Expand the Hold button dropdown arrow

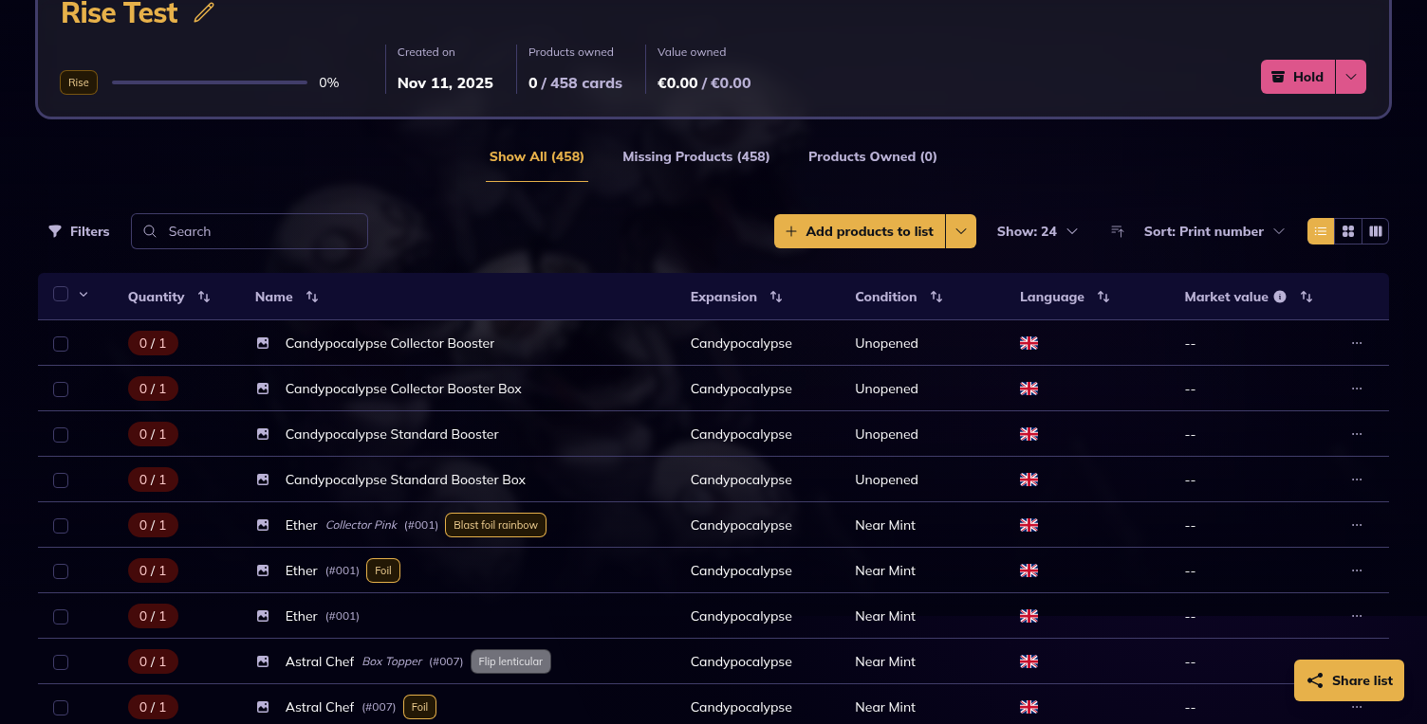(x=1351, y=77)
